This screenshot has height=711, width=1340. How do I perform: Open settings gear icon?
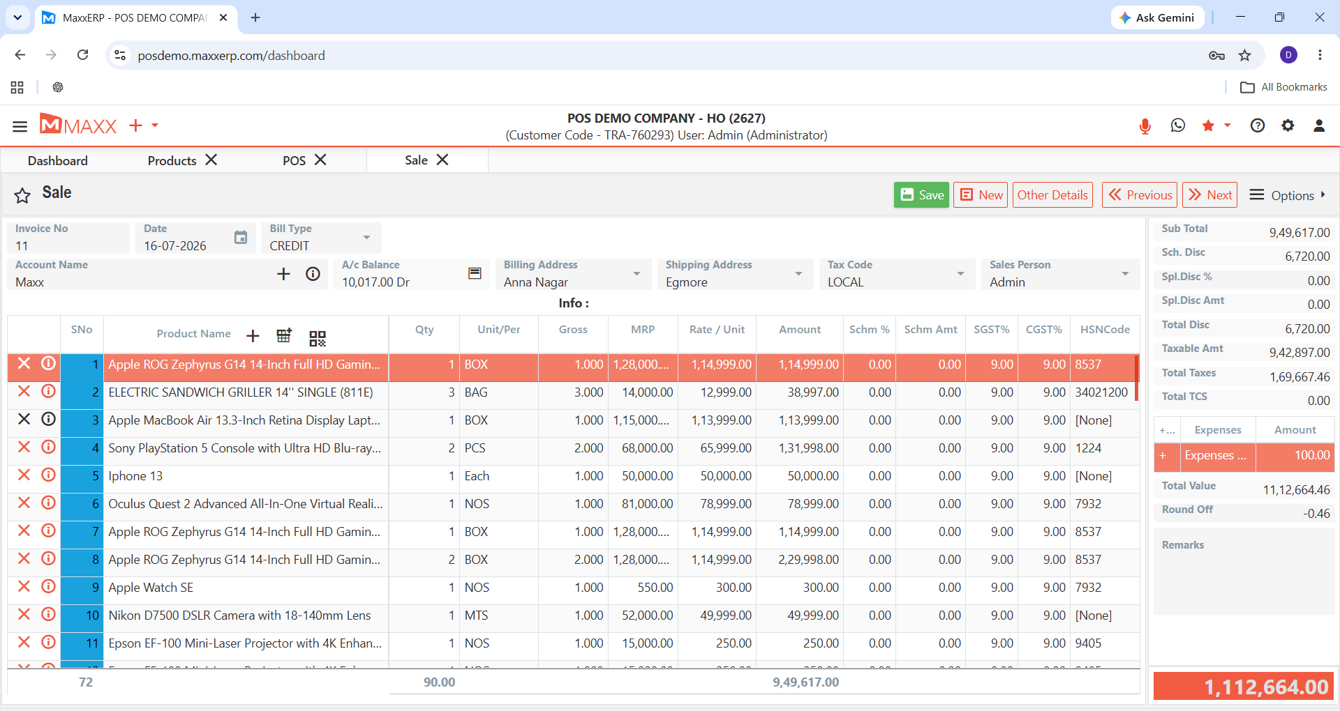(1288, 125)
